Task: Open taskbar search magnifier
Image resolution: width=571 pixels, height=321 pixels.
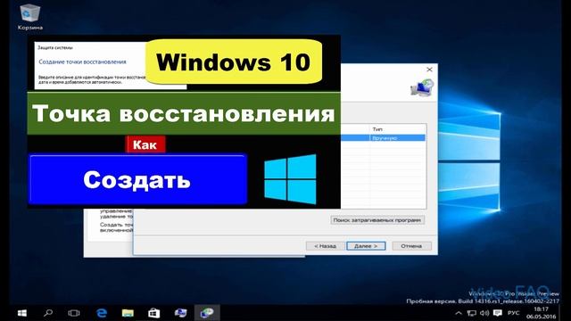Action: pos(48,313)
